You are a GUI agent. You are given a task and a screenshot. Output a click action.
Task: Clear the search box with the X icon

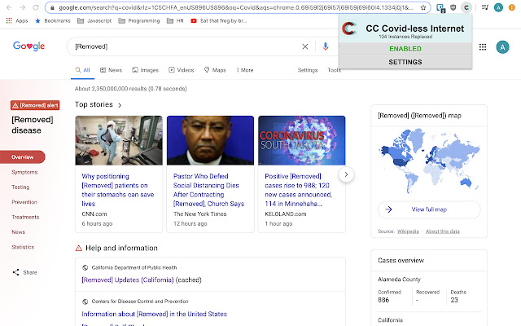(305, 46)
